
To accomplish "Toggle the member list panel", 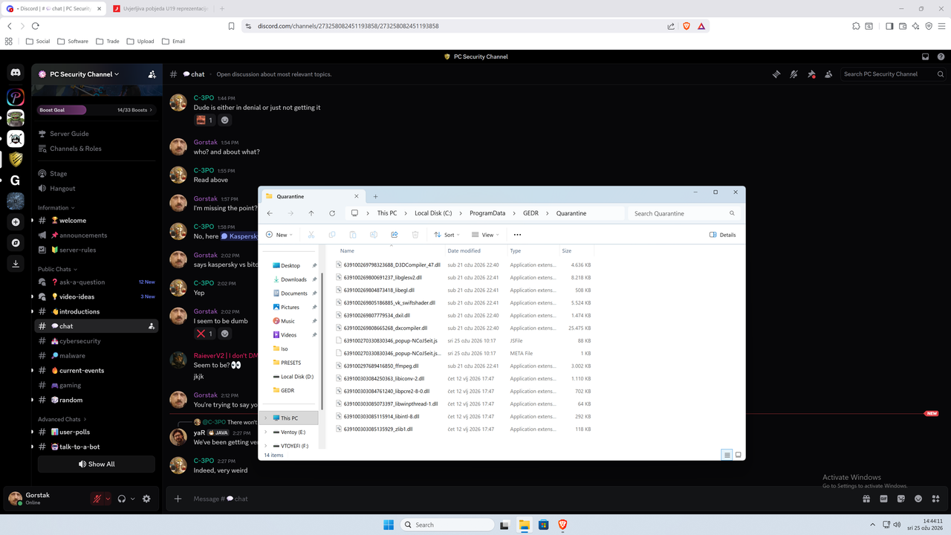I will [x=828, y=74].
